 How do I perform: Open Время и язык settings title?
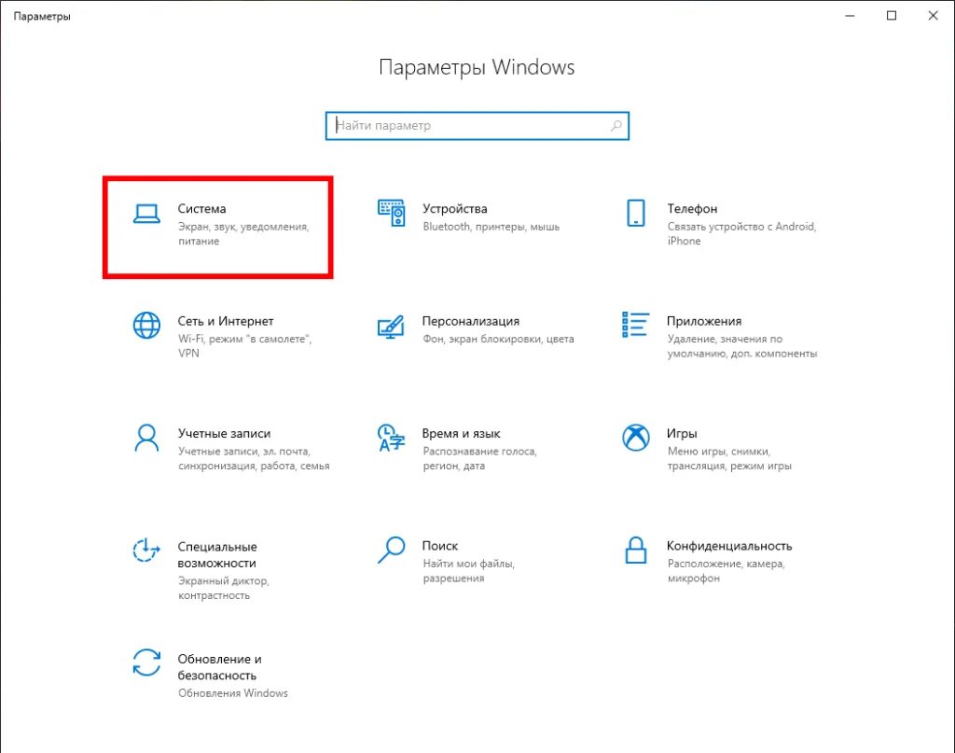pos(461,433)
